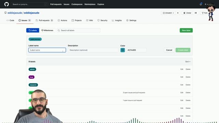This screenshot has height=123, width=219.
Task: Open the repository Settings tab
Action: click(131, 20)
